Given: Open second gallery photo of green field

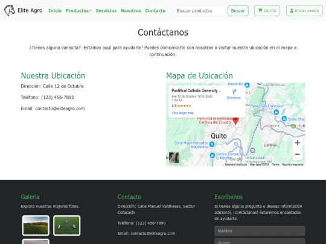Looking at the screenshot, I should [67, 225].
